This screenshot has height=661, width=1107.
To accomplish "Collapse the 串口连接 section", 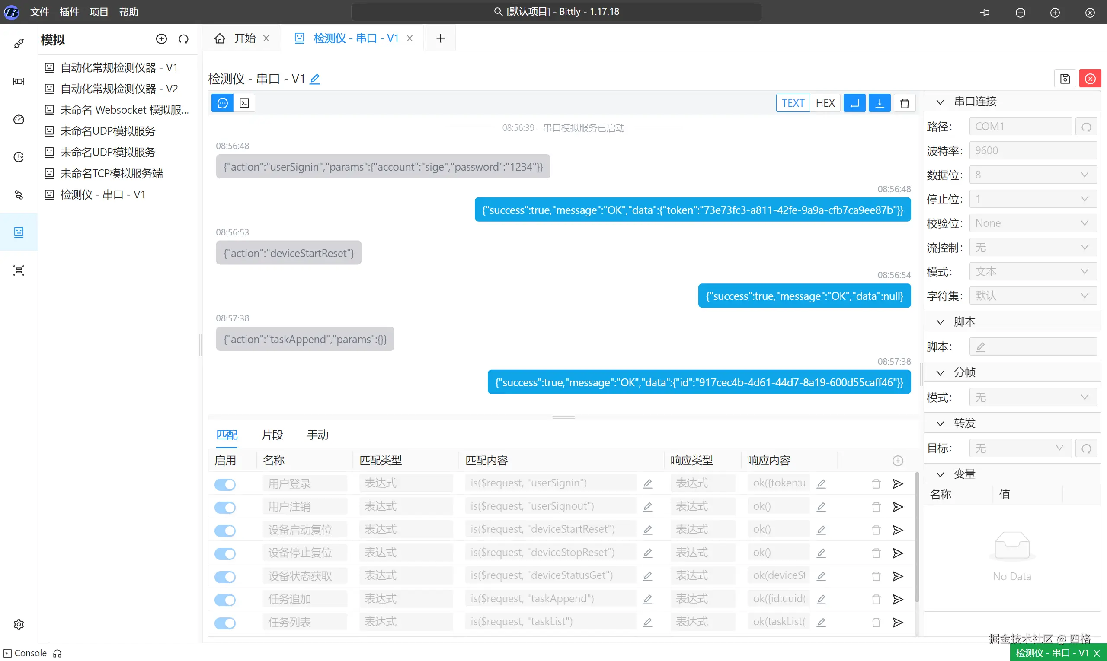I will point(940,102).
